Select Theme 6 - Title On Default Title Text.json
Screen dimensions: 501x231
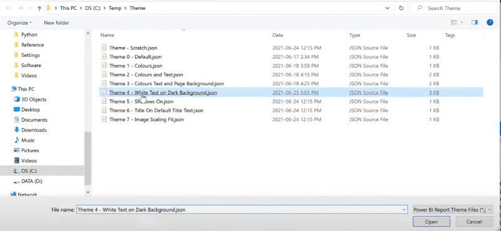[156, 111]
